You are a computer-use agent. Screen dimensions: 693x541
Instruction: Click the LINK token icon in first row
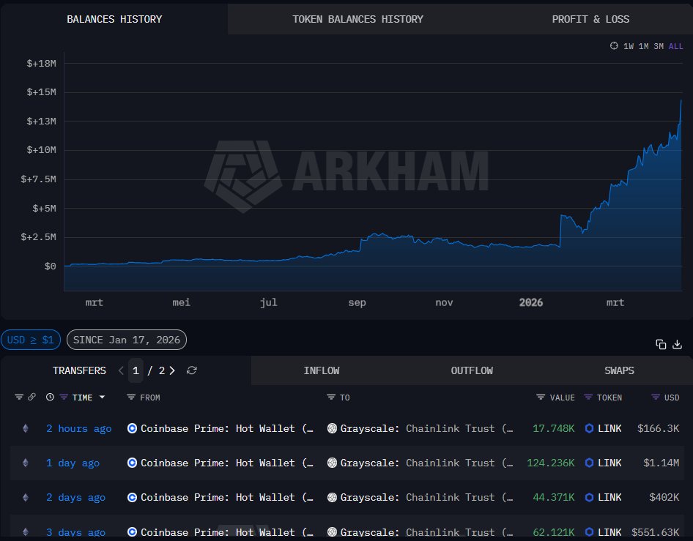coord(589,429)
